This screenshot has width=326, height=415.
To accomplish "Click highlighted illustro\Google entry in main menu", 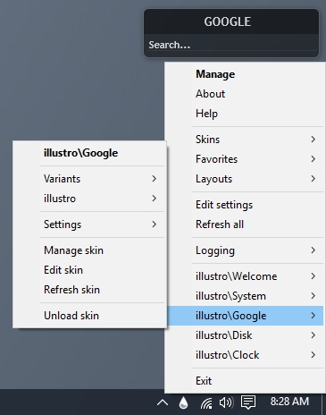I will coord(245,316).
